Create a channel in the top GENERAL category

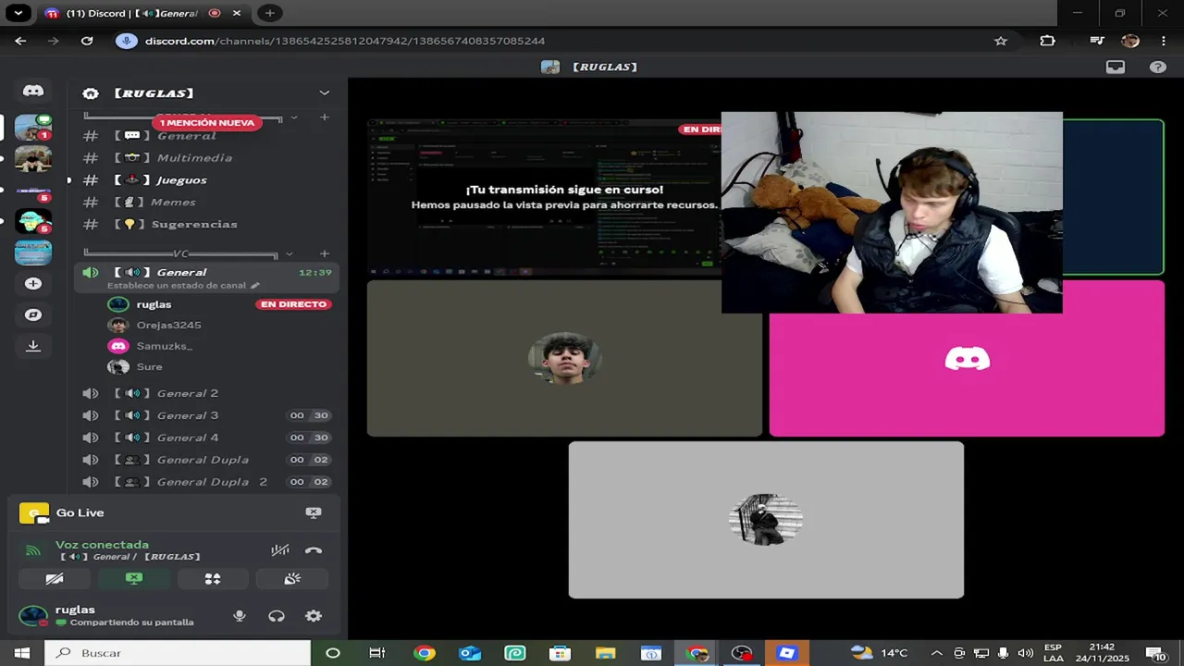pos(324,117)
